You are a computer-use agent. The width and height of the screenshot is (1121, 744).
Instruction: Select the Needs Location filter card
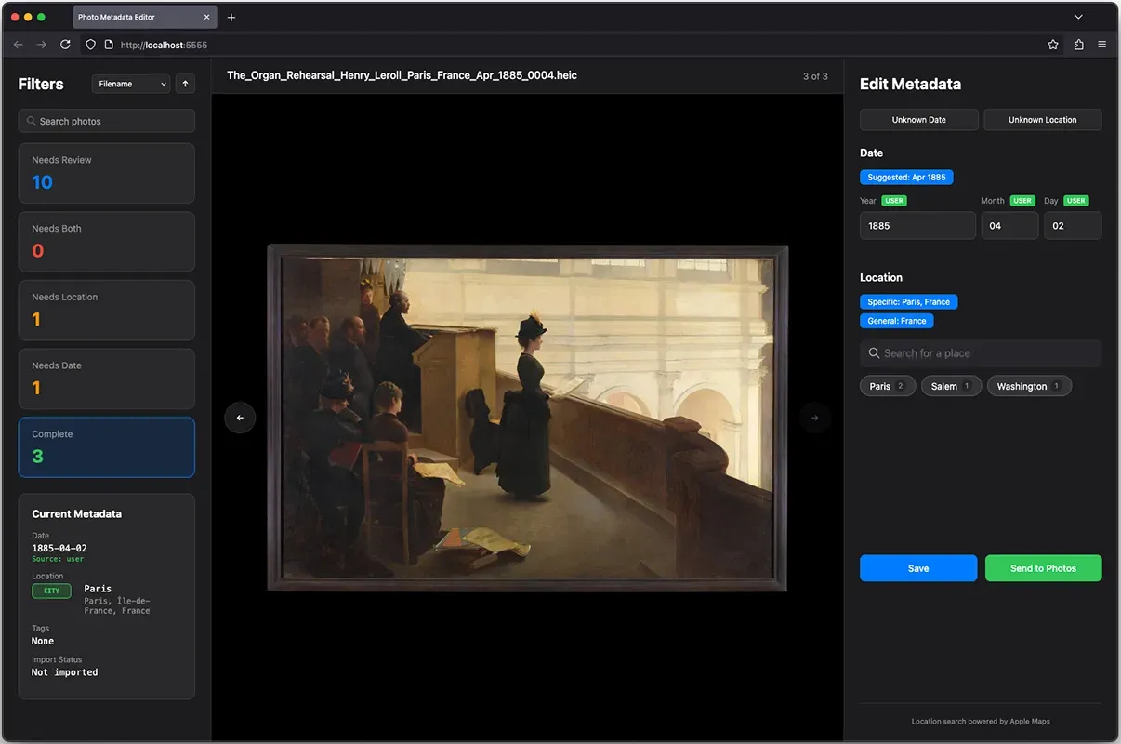[x=107, y=311]
